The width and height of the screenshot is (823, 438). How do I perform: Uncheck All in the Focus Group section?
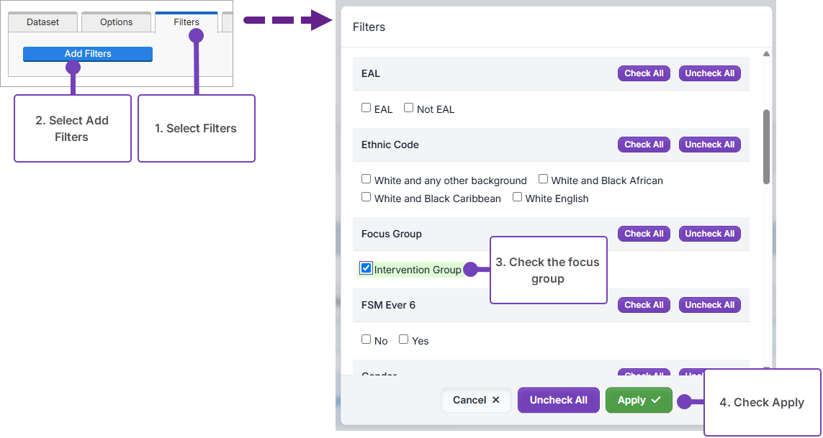(x=709, y=234)
